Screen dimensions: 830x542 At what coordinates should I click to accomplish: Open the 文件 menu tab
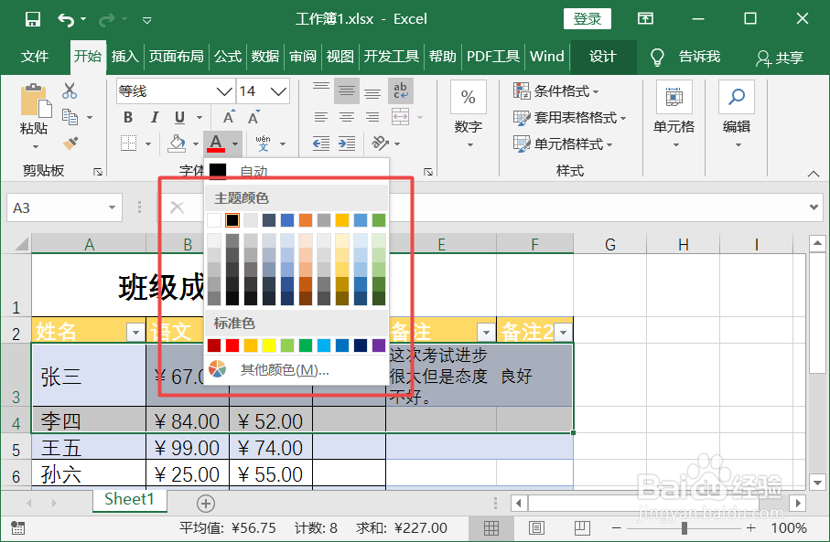pyautogui.click(x=35, y=56)
